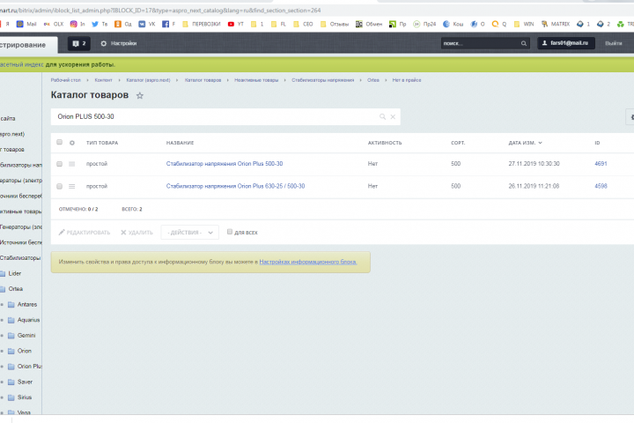
Task: Go to Нет в прайсе breadcrumb
Action: coord(407,80)
